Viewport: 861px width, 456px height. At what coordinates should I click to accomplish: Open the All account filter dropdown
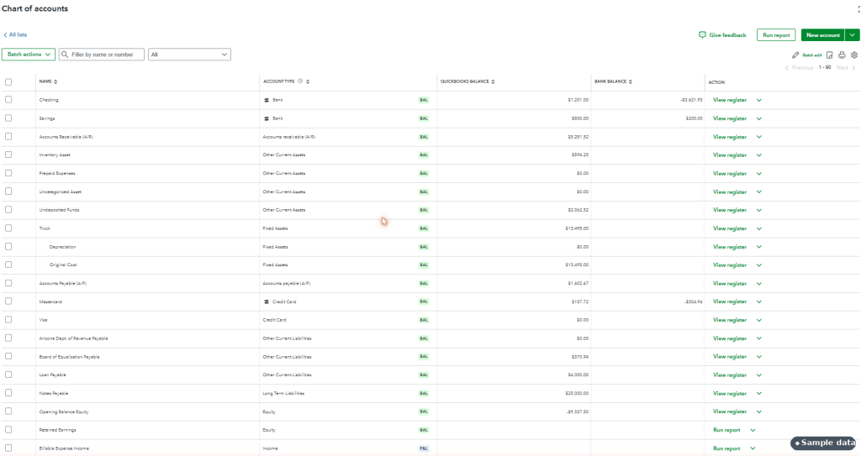coord(189,55)
